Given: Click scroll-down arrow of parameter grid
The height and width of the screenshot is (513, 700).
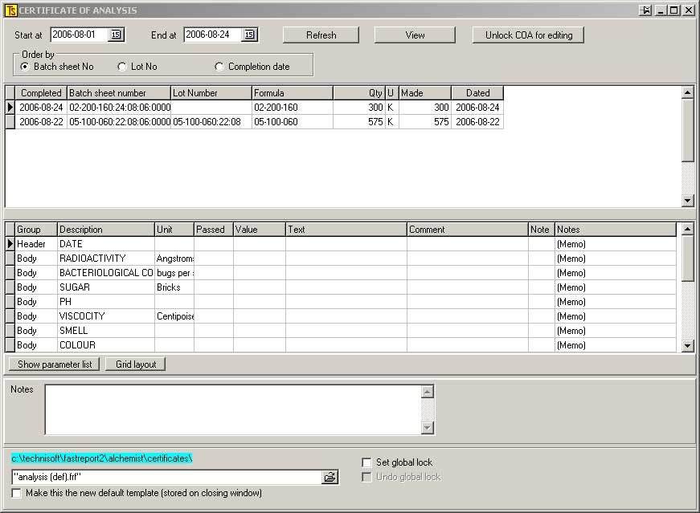Looking at the screenshot, I should point(687,346).
